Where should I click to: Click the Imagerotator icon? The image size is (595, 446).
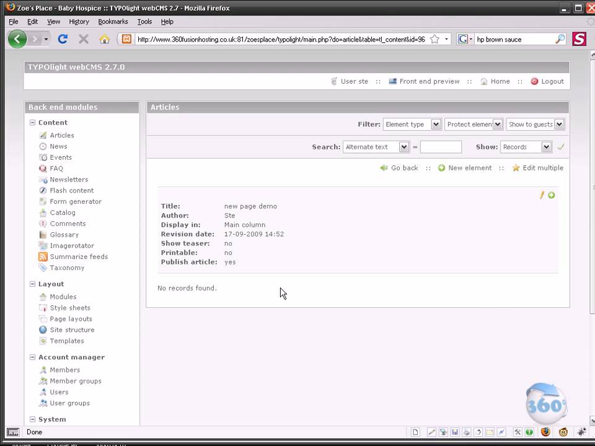click(x=43, y=246)
